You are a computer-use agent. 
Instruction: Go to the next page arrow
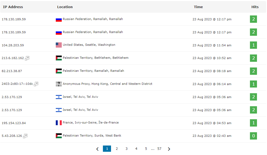169,149
